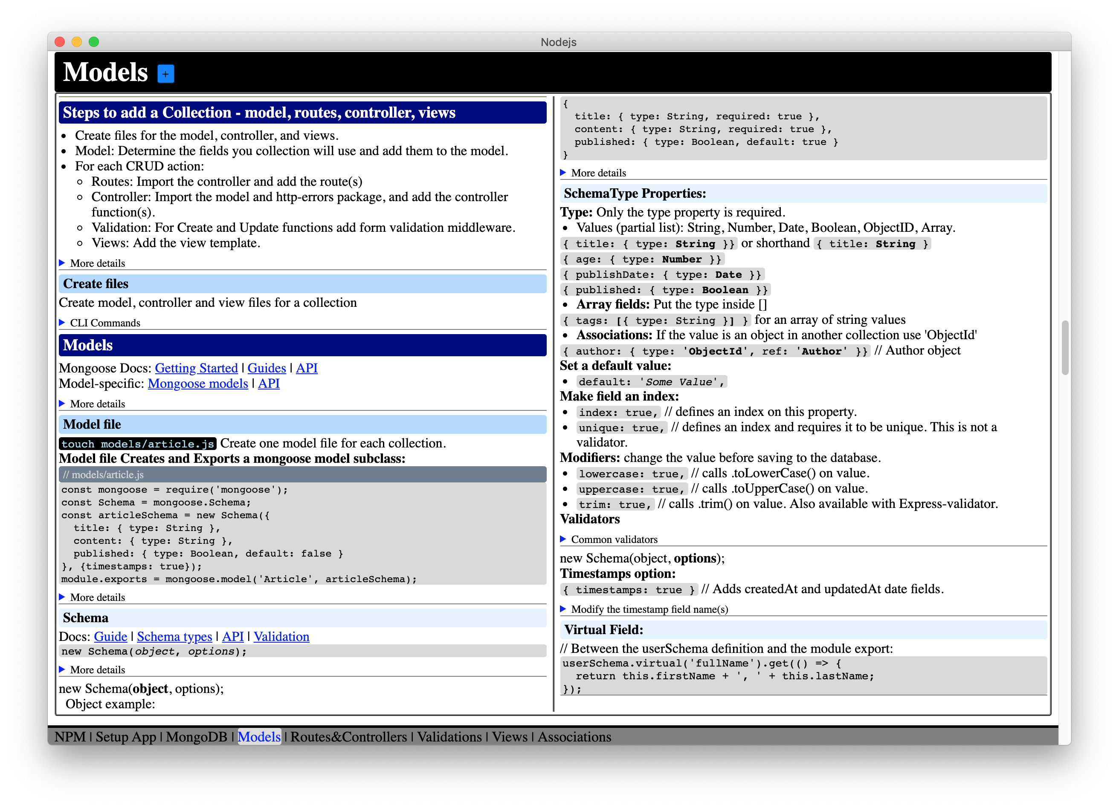Click the 'SchemaType Properties:' heading

click(x=803, y=194)
